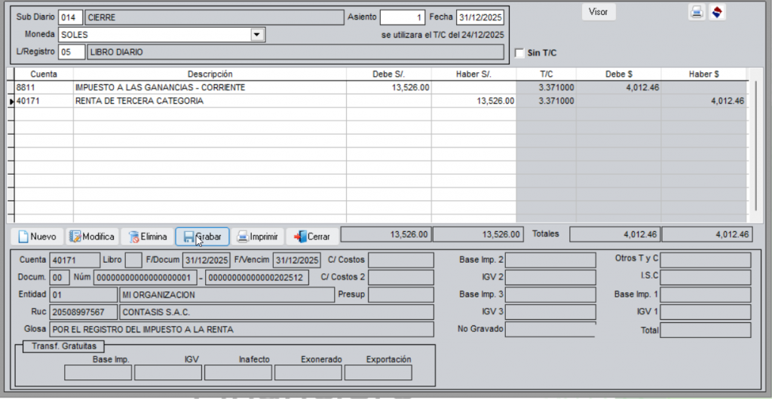Click the Total field
The image size is (772, 399).
(x=706, y=330)
